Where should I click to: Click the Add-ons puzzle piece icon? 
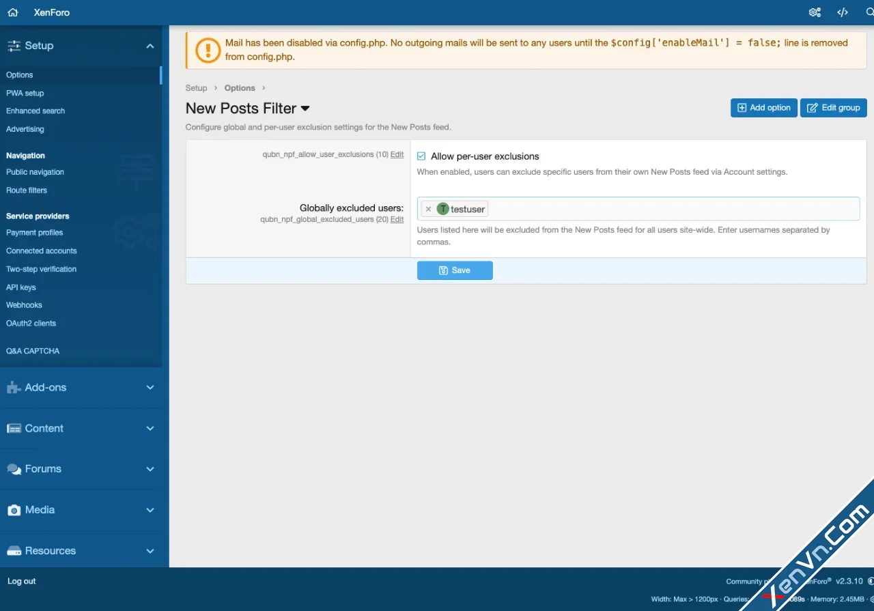pyautogui.click(x=14, y=387)
